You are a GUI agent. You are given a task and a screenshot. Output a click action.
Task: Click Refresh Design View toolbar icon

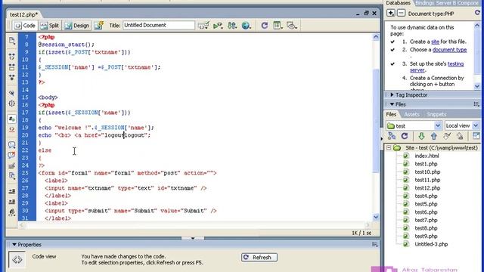[x=264, y=26]
